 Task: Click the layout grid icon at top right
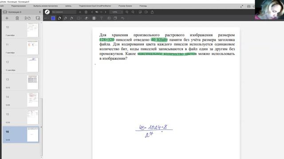[x=248, y=6]
